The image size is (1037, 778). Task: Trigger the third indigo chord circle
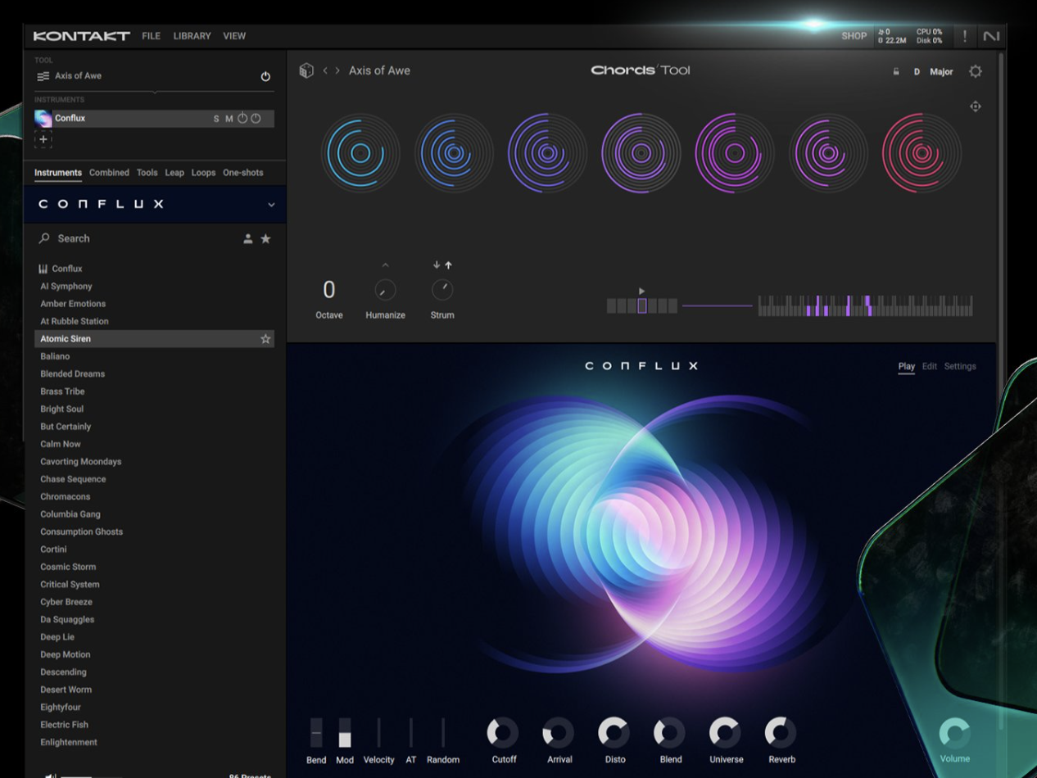coord(547,153)
